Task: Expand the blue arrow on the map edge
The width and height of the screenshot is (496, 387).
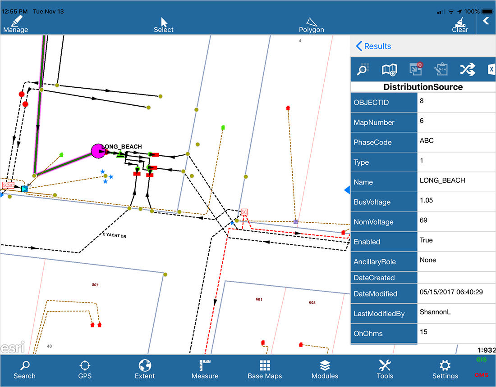Action: coord(346,190)
